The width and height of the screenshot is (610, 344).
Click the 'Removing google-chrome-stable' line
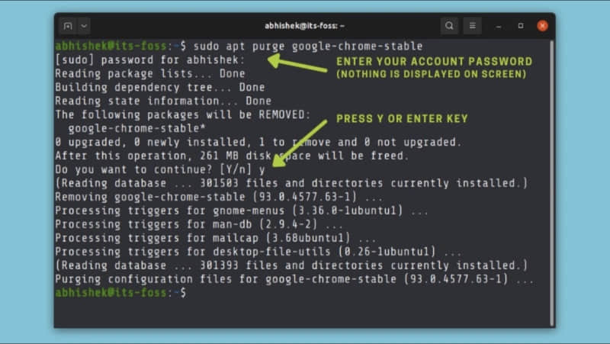tap(219, 197)
